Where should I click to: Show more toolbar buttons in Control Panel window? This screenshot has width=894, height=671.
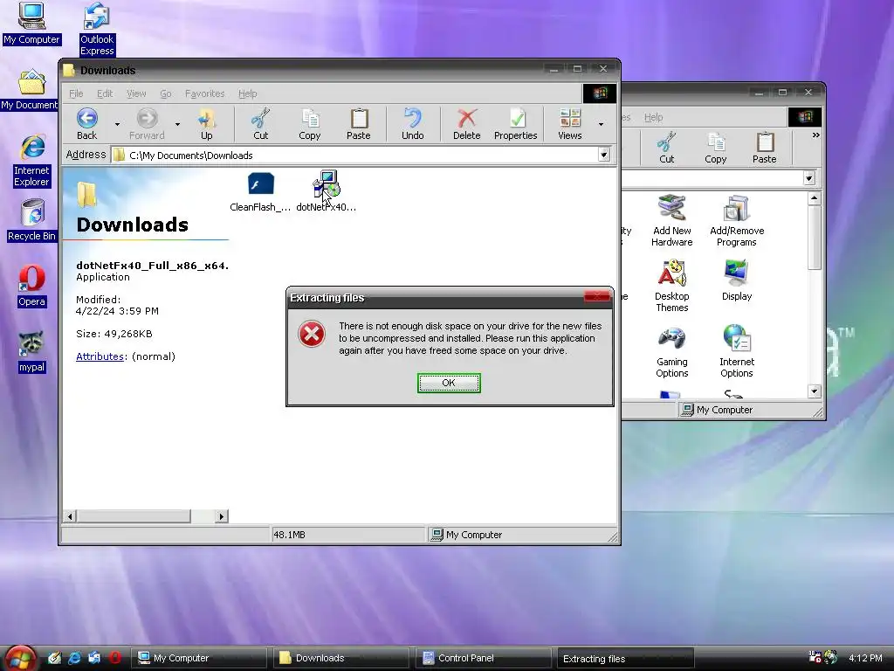tap(816, 135)
